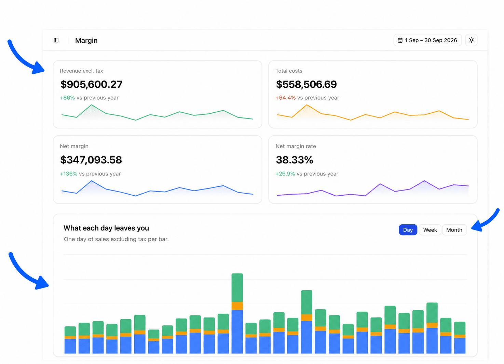Select the 38.33% margin rate value

pos(295,160)
